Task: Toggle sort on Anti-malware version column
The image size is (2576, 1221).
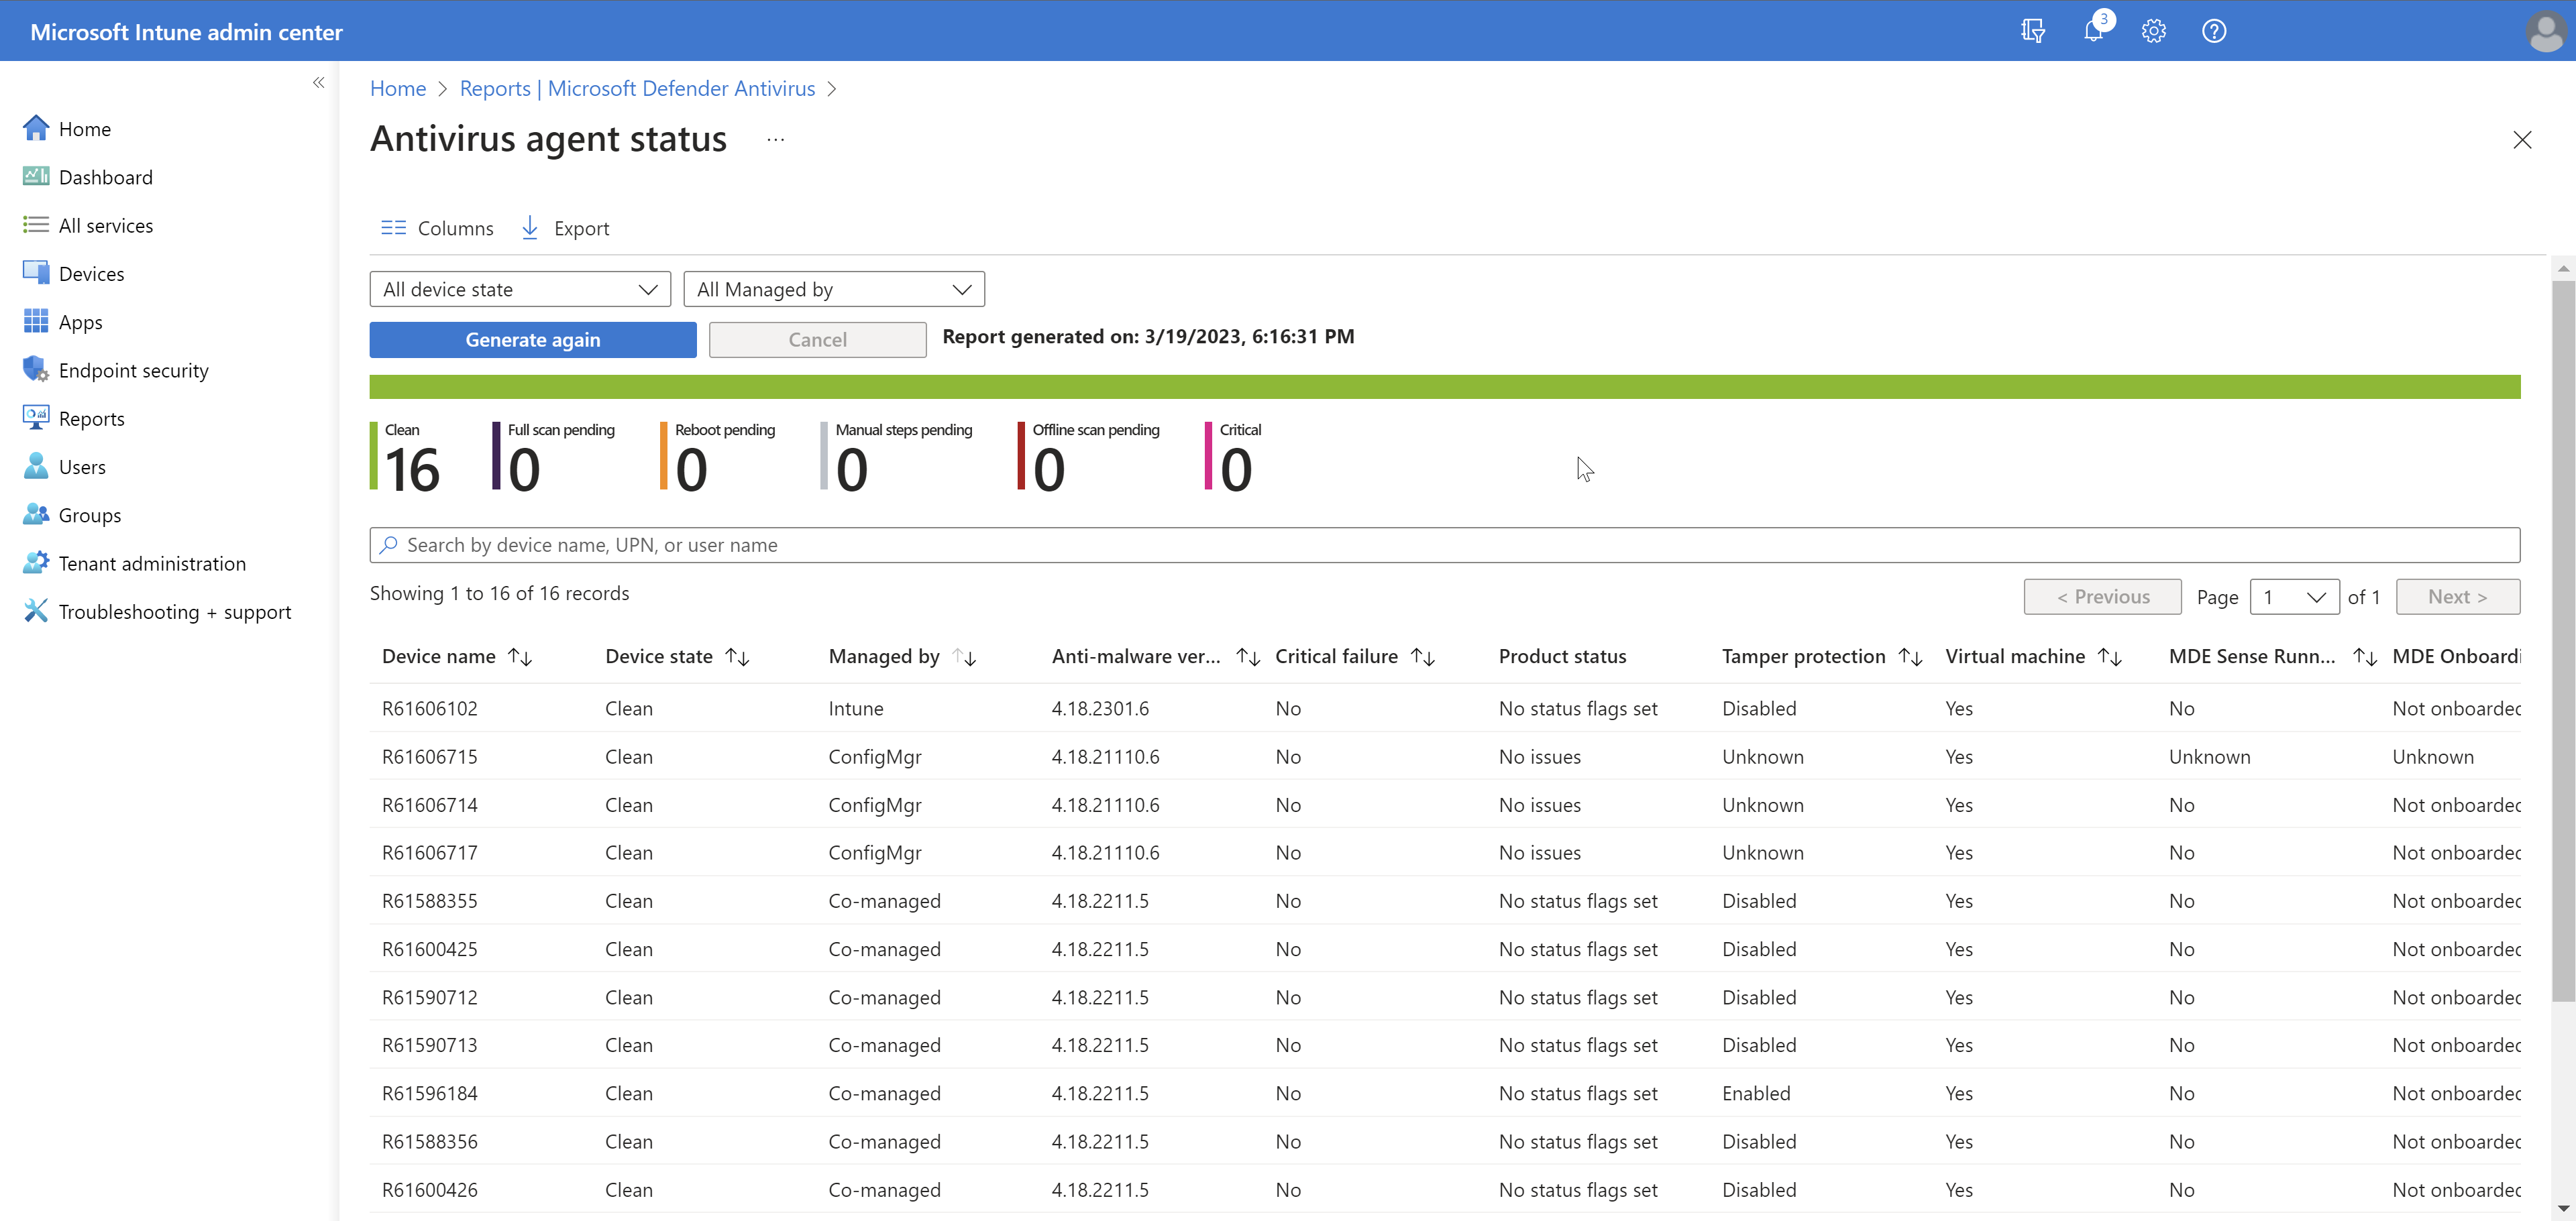Action: point(1247,656)
